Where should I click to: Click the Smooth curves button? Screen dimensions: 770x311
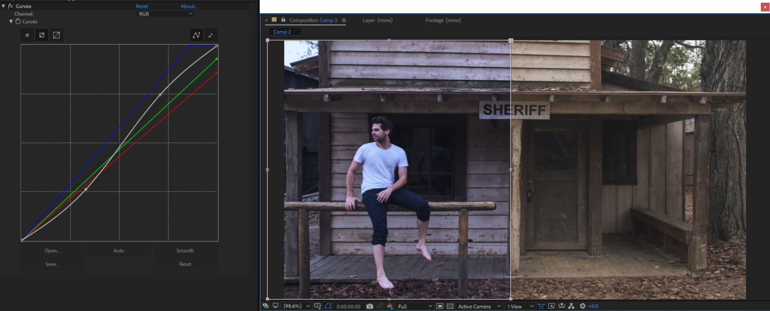pos(185,250)
